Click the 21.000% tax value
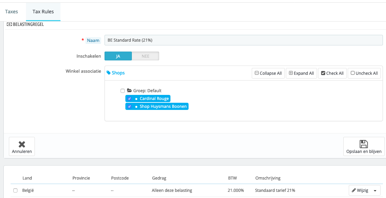This screenshot has height=198, width=386. tap(236, 190)
